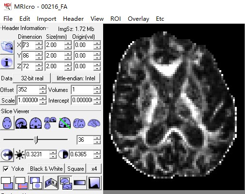Click the Black & White color scheme button

46,169
